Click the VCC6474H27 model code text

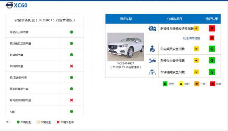tap(126, 63)
